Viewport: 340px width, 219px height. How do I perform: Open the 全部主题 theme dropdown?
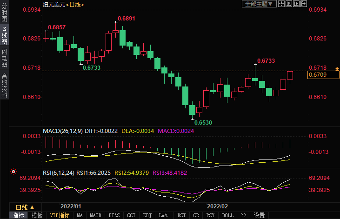click(259, 4)
